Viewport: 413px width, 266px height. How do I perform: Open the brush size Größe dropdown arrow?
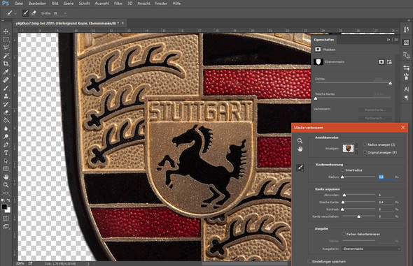65,13
